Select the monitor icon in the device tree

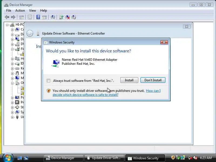click(x=17, y=78)
